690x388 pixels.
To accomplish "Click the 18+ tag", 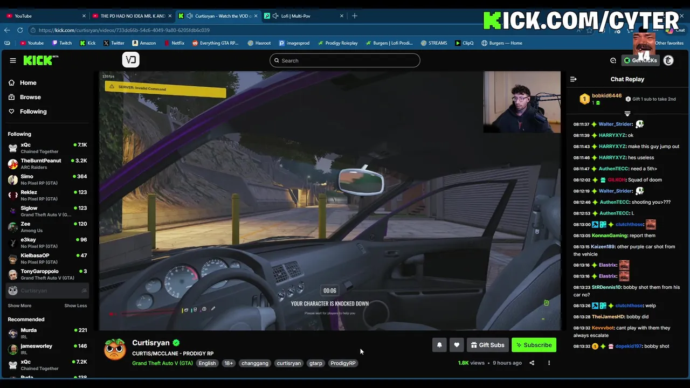I will coord(229,363).
